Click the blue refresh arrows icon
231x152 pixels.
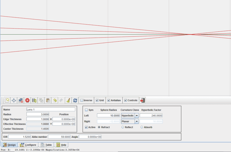pyautogui.click(x=75, y=100)
